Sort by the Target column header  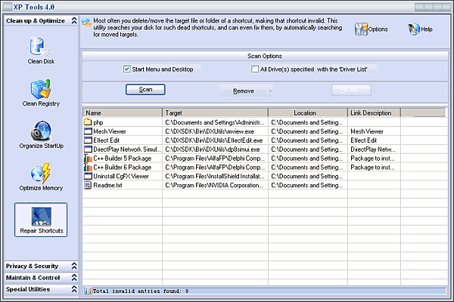[216, 112]
